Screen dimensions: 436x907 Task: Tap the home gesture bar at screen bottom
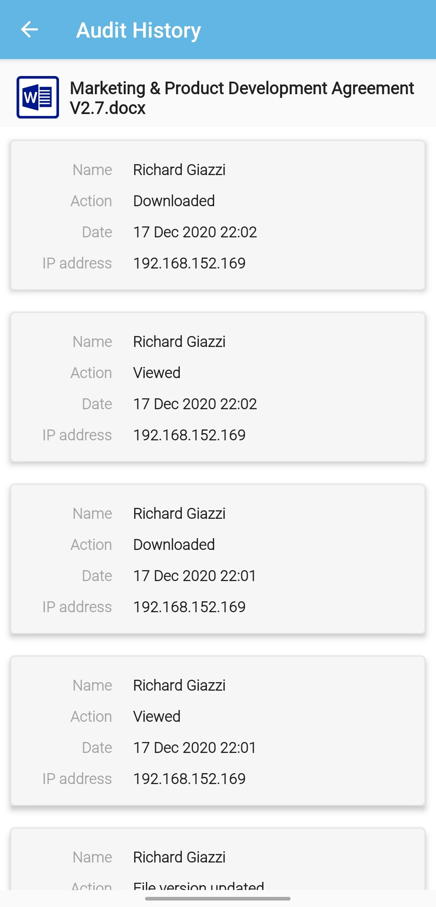coord(218,899)
